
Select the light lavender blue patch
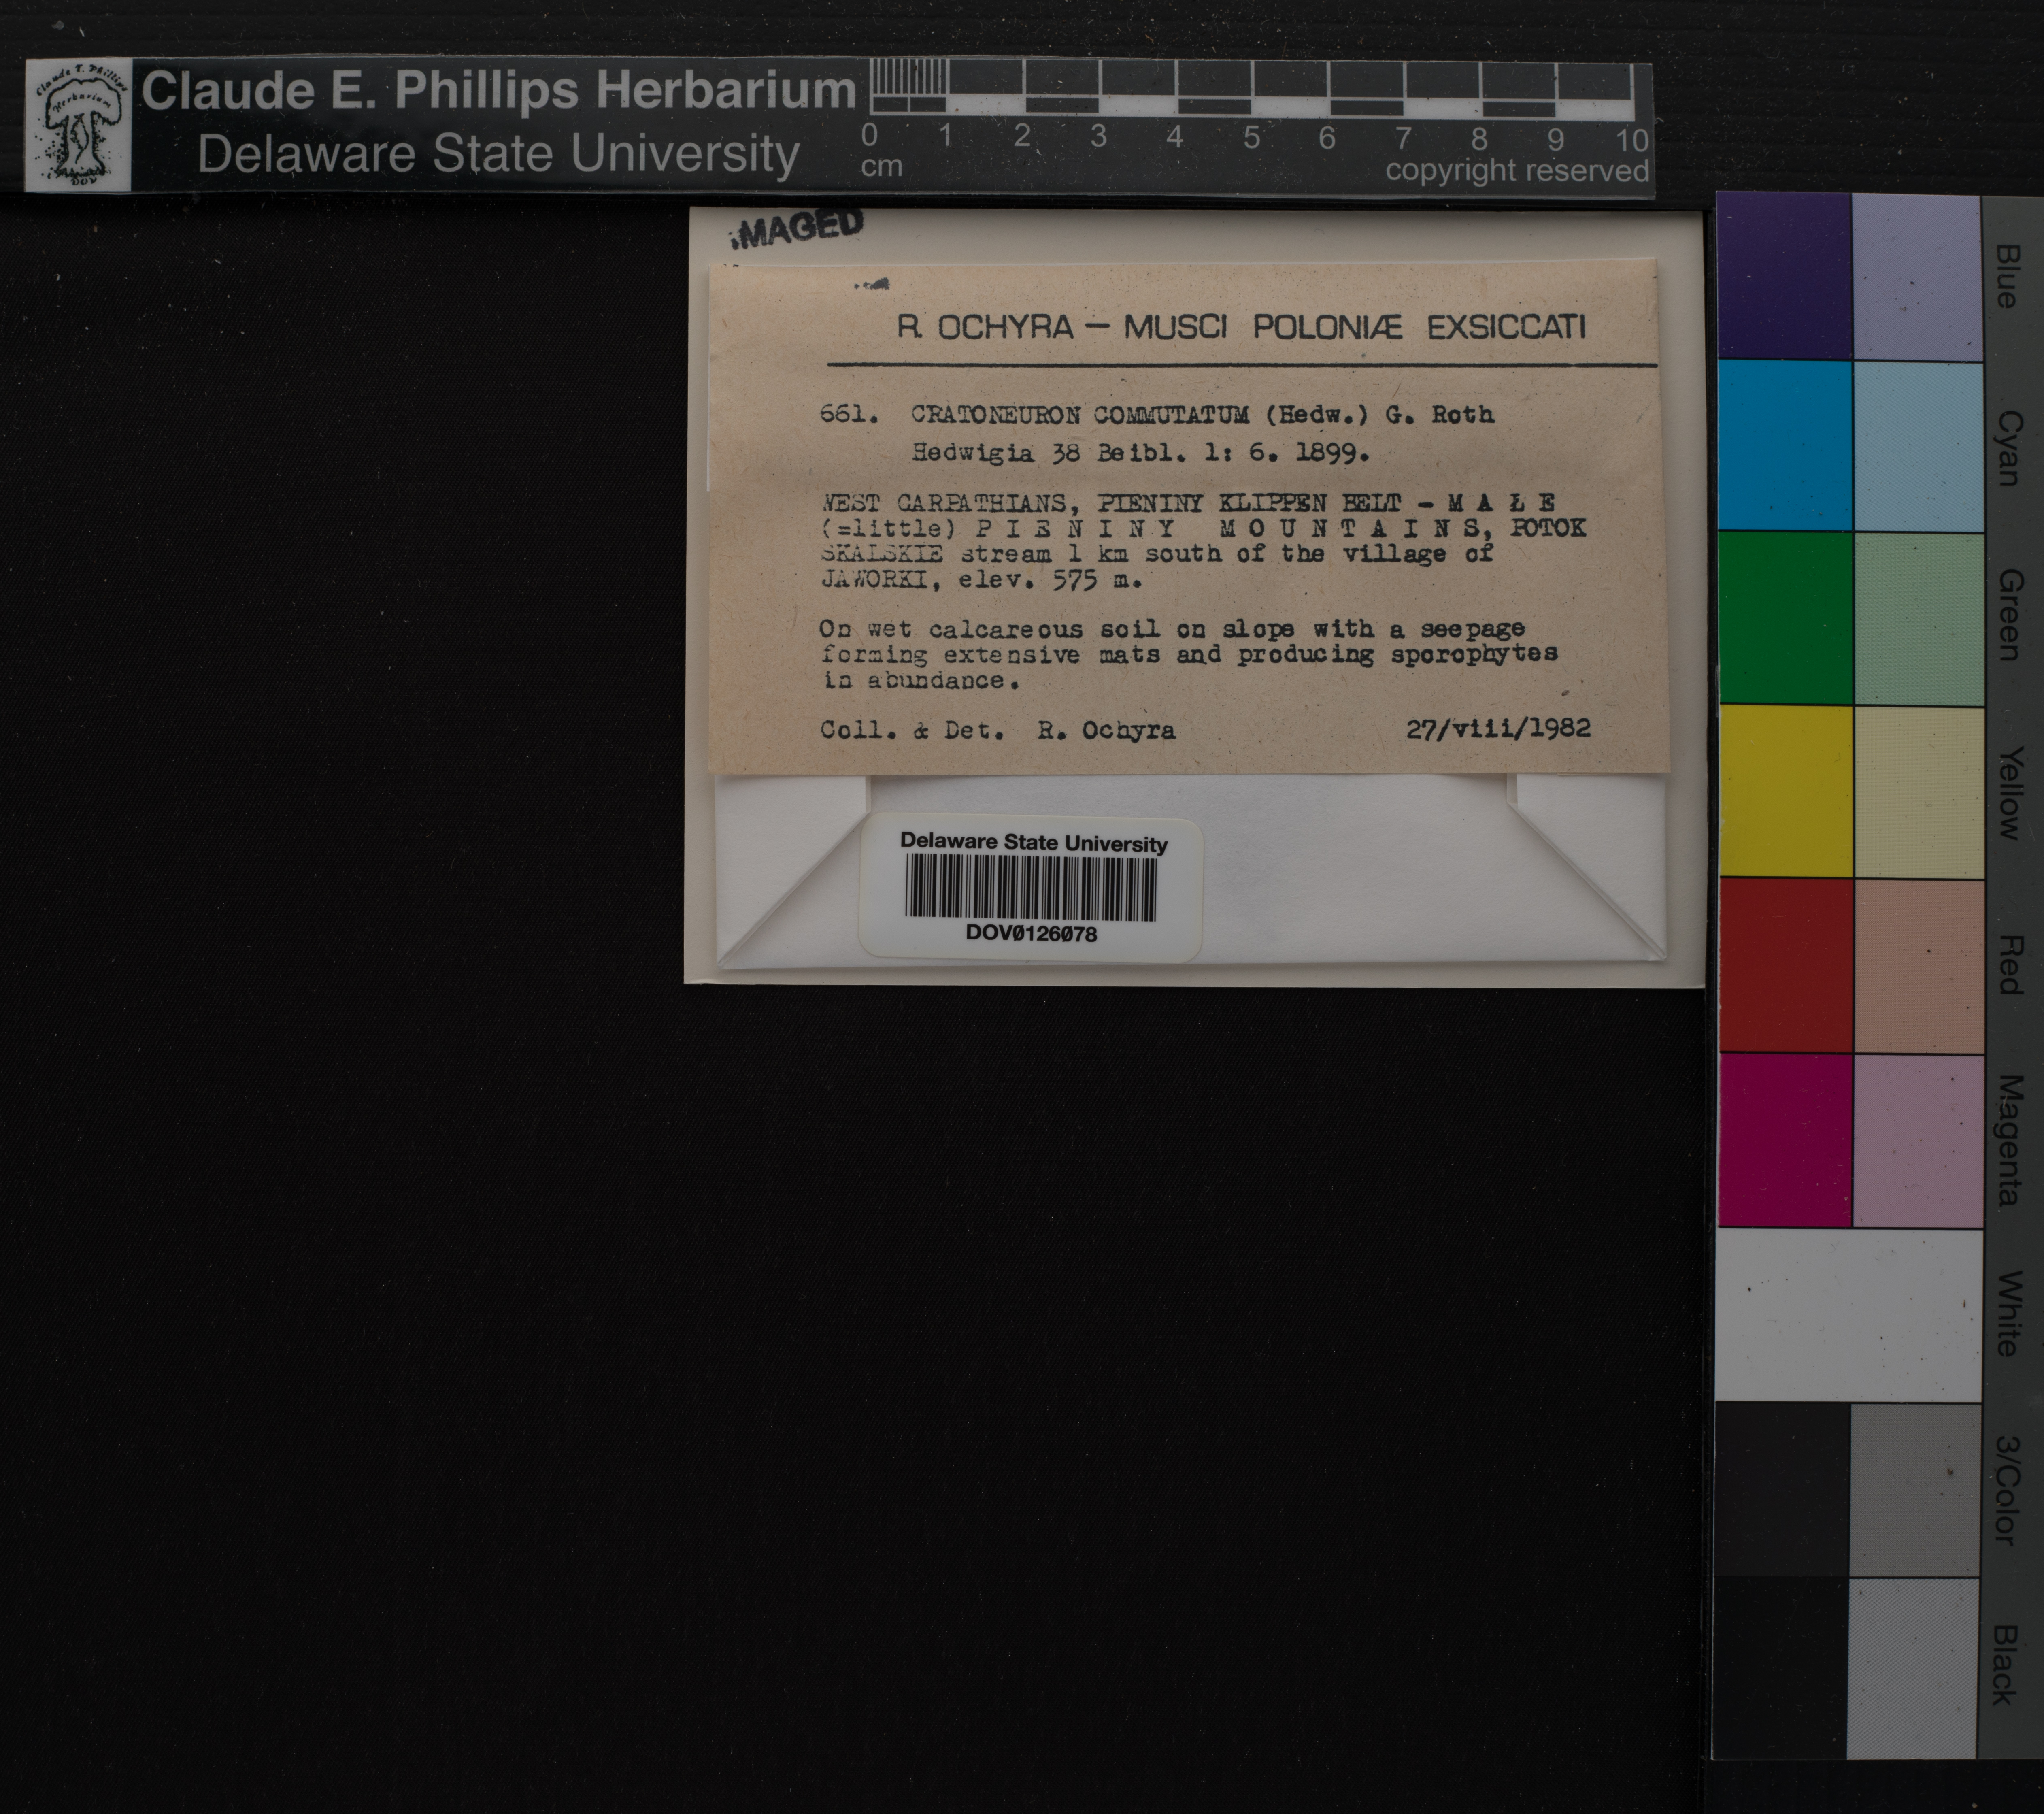pos(1916,276)
